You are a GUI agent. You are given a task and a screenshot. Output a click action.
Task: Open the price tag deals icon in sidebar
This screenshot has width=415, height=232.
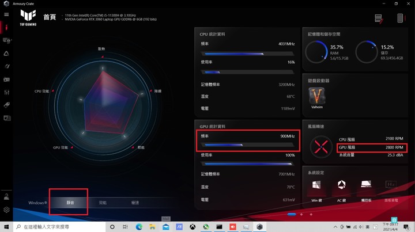[6, 105]
